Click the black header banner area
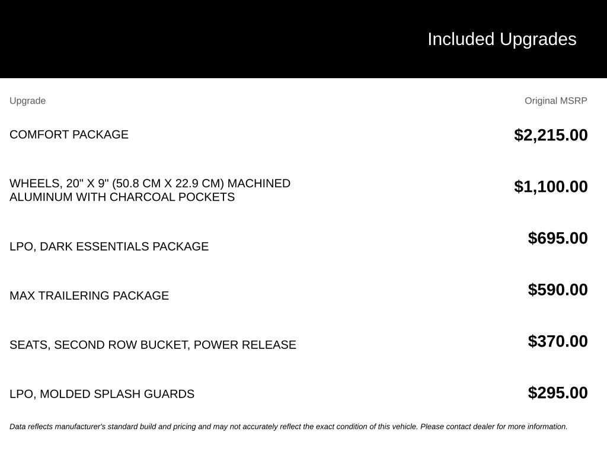Screen dimensions: 607x455 (x=303, y=39)
